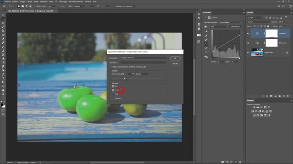
Task: Choose the on-image adjustment tool in Curves
Action: point(206,27)
